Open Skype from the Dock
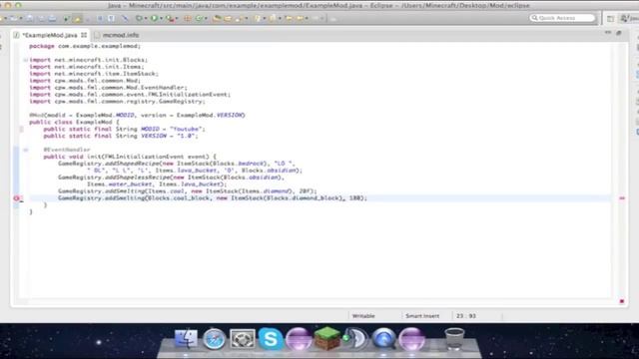Image resolution: width=639 pixels, height=359 pixels. [271, 339]
